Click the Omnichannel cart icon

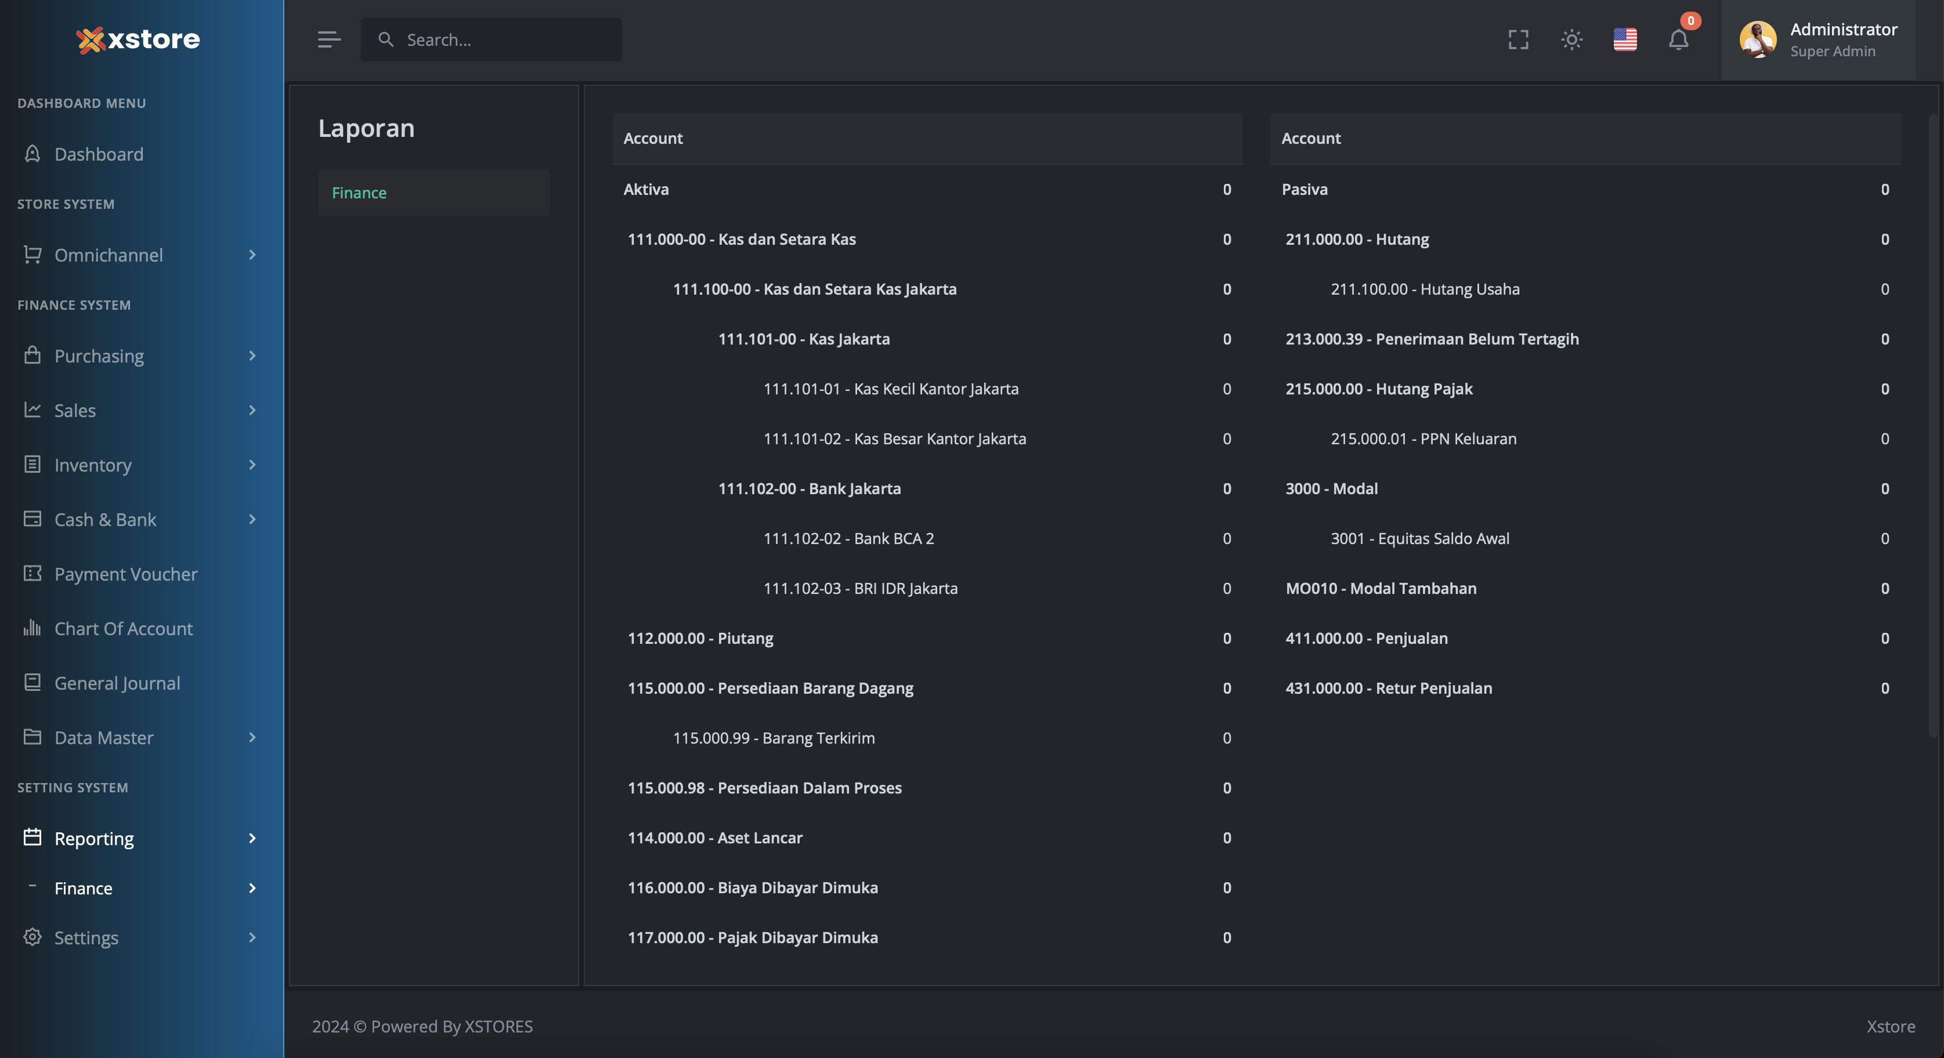[x=32, y=255]
